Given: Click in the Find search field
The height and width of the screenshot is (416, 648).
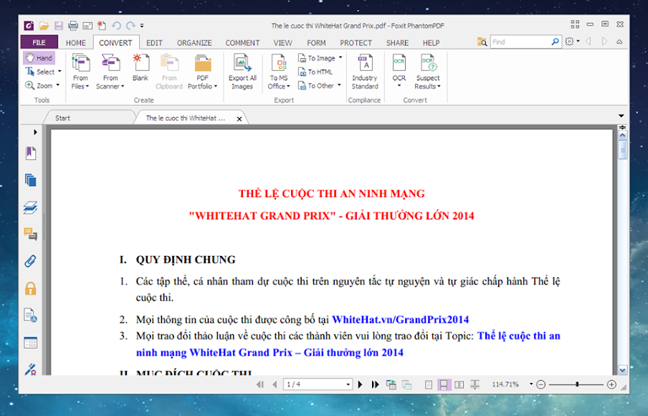Looking at the screenshot, I should click(x=520, y=42).
